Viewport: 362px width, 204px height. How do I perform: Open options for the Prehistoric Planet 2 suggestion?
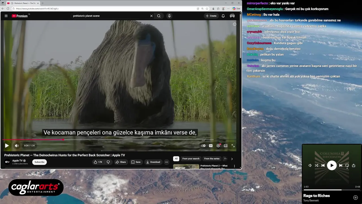pyautogui.click(x=234, y=166)
